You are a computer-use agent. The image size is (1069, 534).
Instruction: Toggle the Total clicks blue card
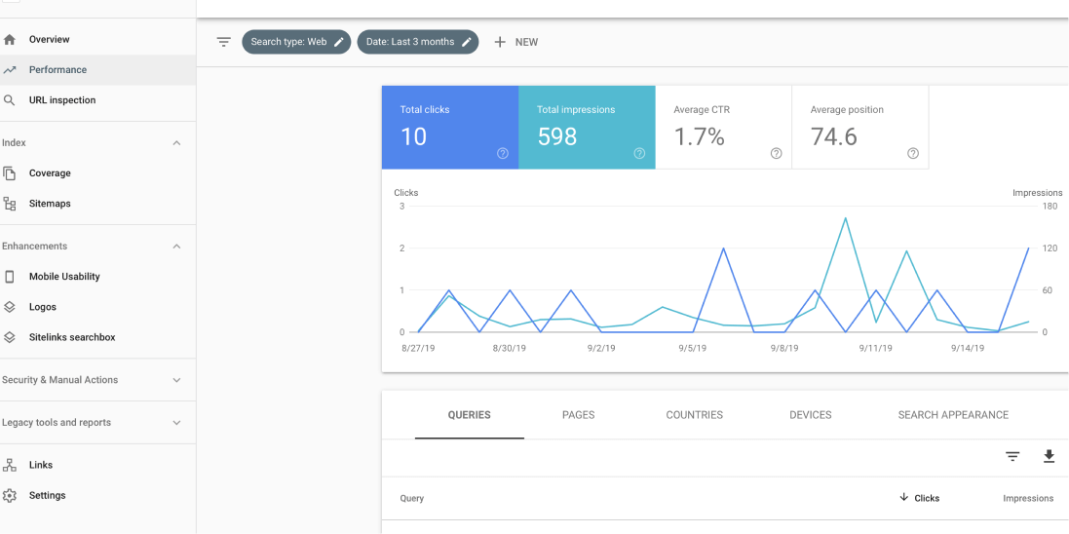(450, 128)
